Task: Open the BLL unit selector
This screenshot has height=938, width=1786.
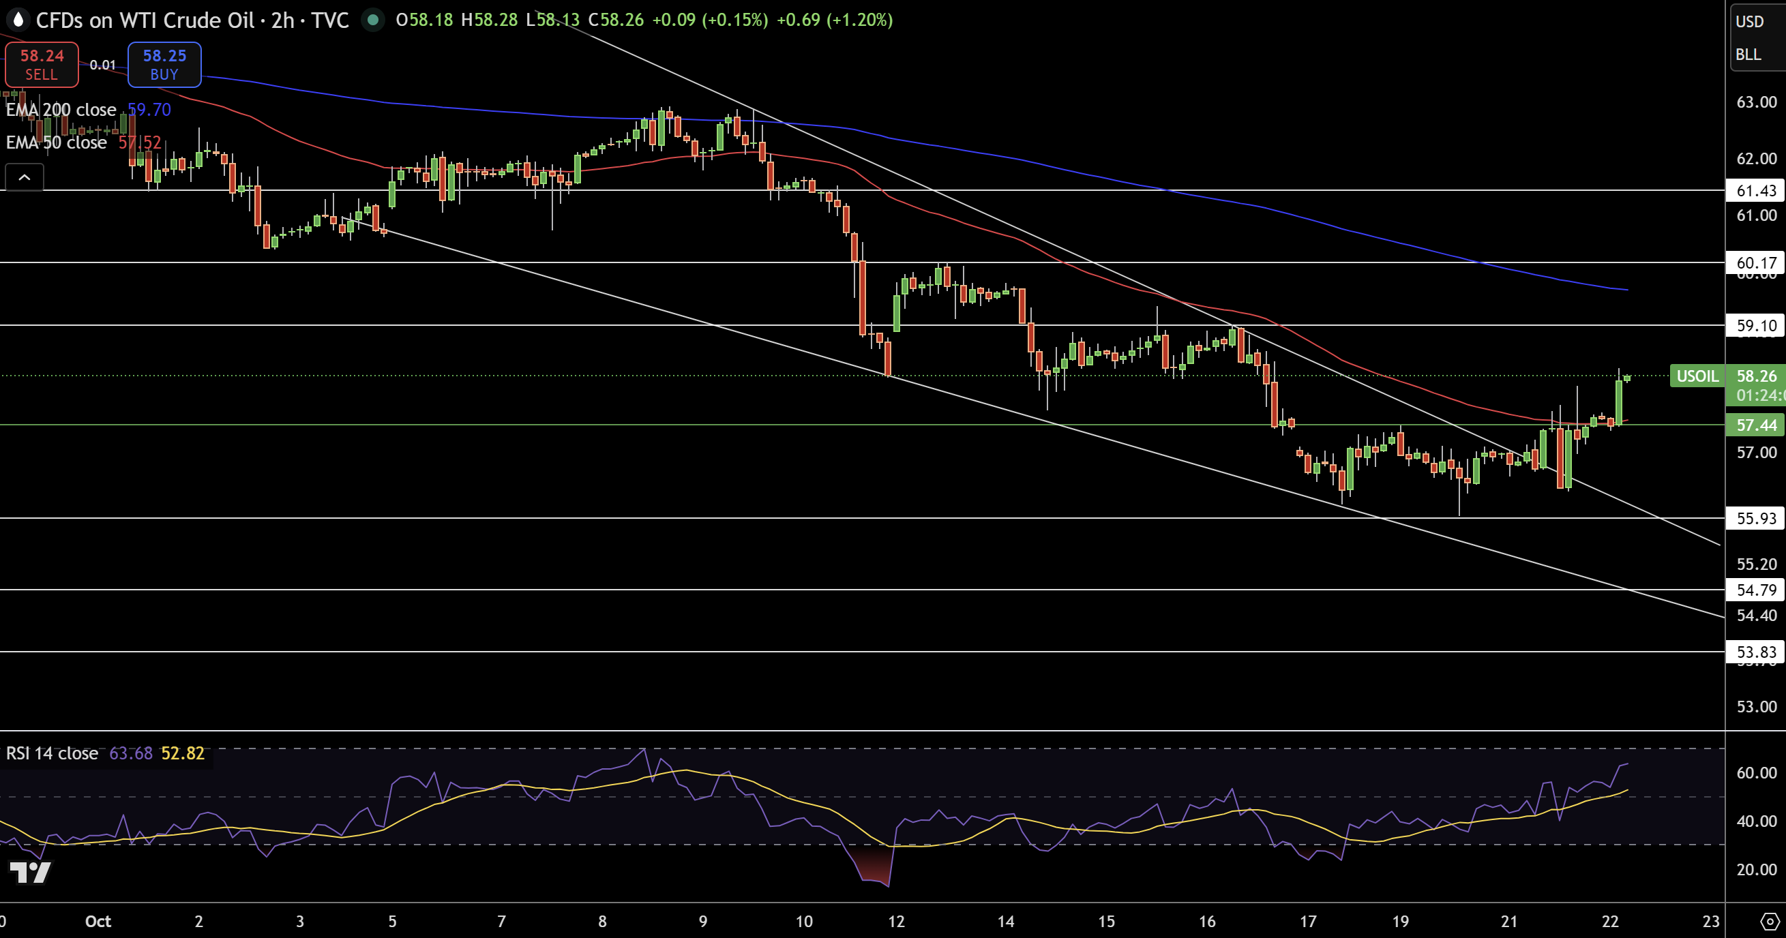Action: [x=1748, y=54]
